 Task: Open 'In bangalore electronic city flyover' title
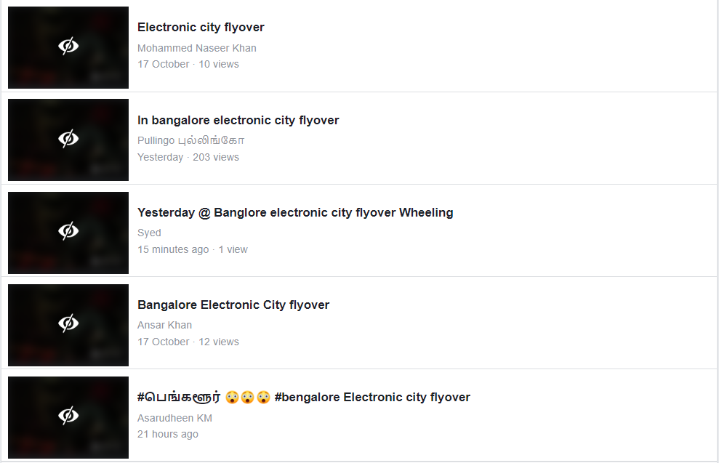click(x=238, y=121)
